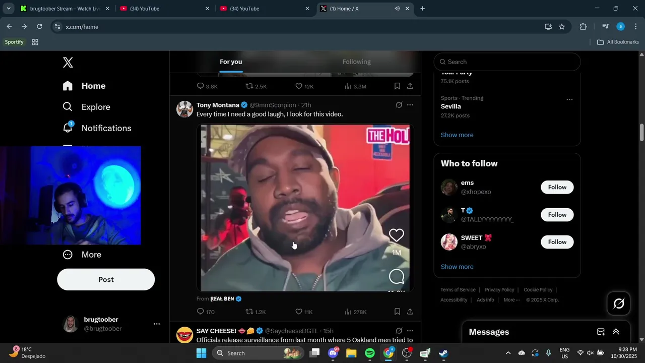Bookmark the post with 12K likes
The image size is (645, 363).
pos(397,86)
